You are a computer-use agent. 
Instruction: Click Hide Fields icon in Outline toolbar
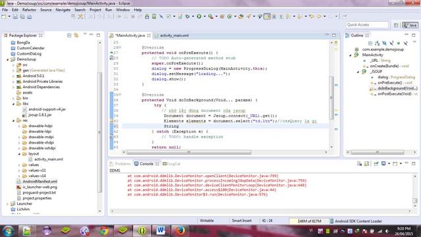click(x=384, y=43)
